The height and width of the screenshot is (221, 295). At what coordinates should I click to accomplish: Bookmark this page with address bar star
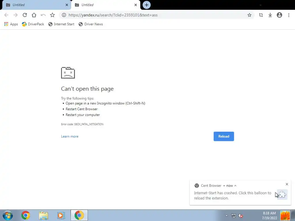pos(249,15)
